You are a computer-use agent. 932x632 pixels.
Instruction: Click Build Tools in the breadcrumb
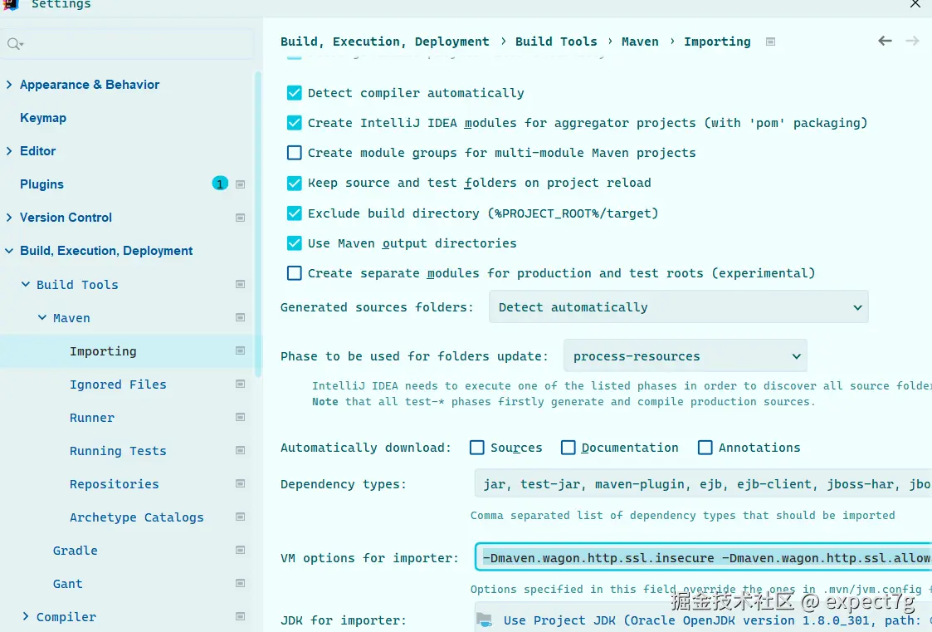556,42
